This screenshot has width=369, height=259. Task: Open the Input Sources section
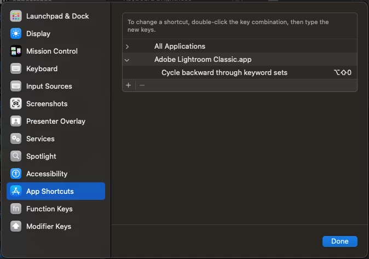(x=49, y=86)
